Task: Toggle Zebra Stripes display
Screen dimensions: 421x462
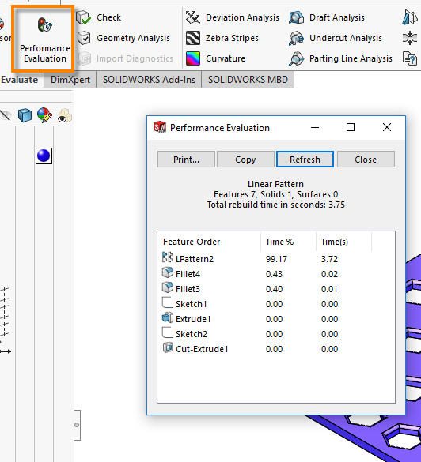Action: (222, 38)
